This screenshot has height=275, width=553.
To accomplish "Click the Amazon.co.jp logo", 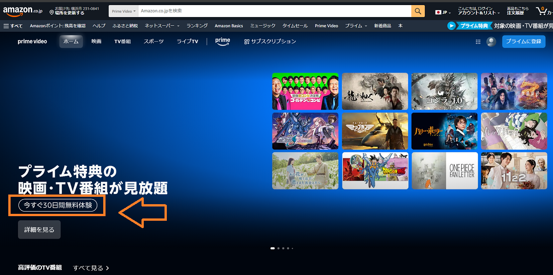I will click(x=23, y=11).
